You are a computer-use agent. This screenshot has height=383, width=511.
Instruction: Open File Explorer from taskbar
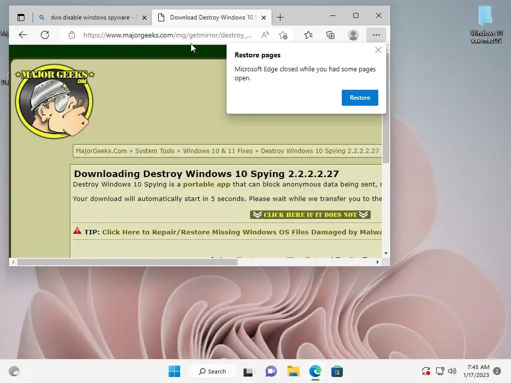click(293, 371)
